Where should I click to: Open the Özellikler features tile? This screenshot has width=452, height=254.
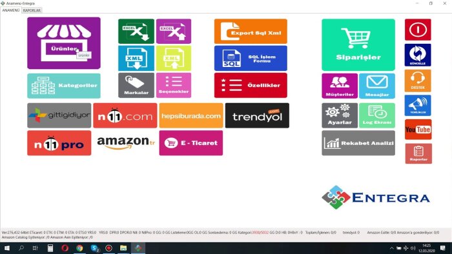(x=251, y=86)
